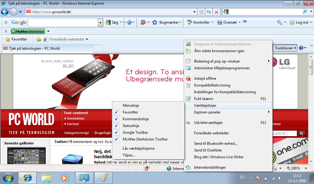Click the Paint palette taskbar icon
The height and width of the screenshot is (184, 314).
click(103, 178)
